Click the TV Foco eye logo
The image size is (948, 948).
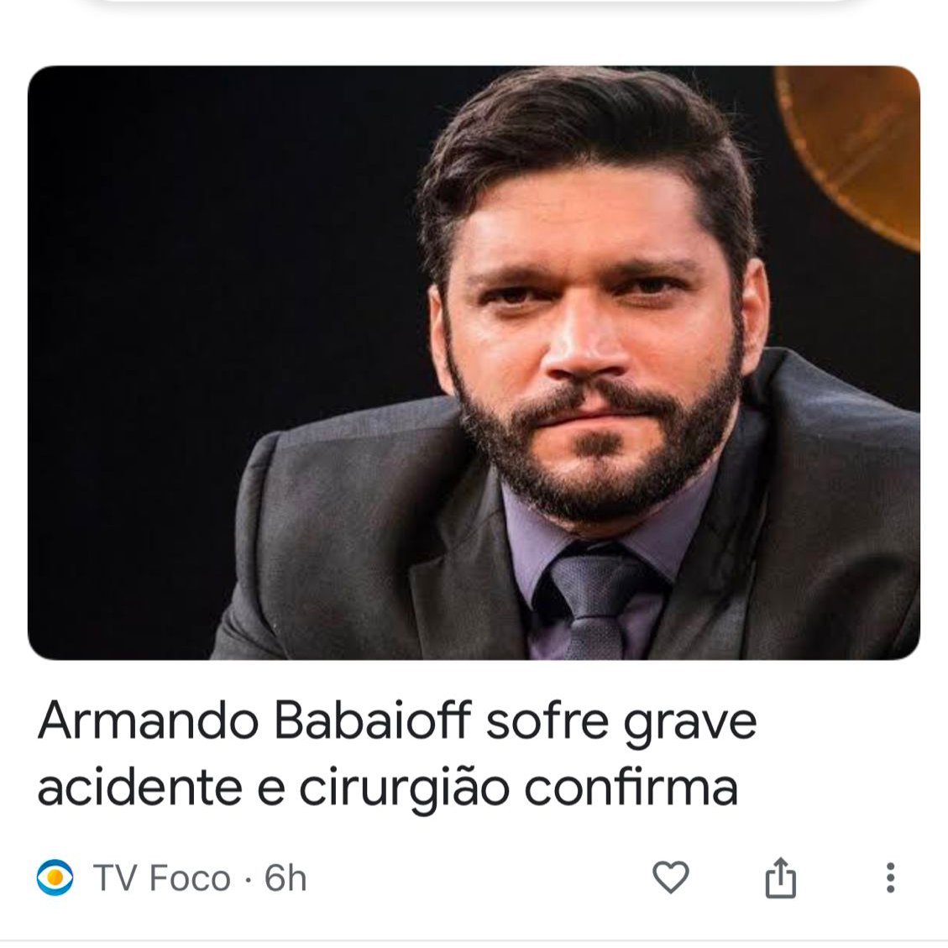coord(55,877)
